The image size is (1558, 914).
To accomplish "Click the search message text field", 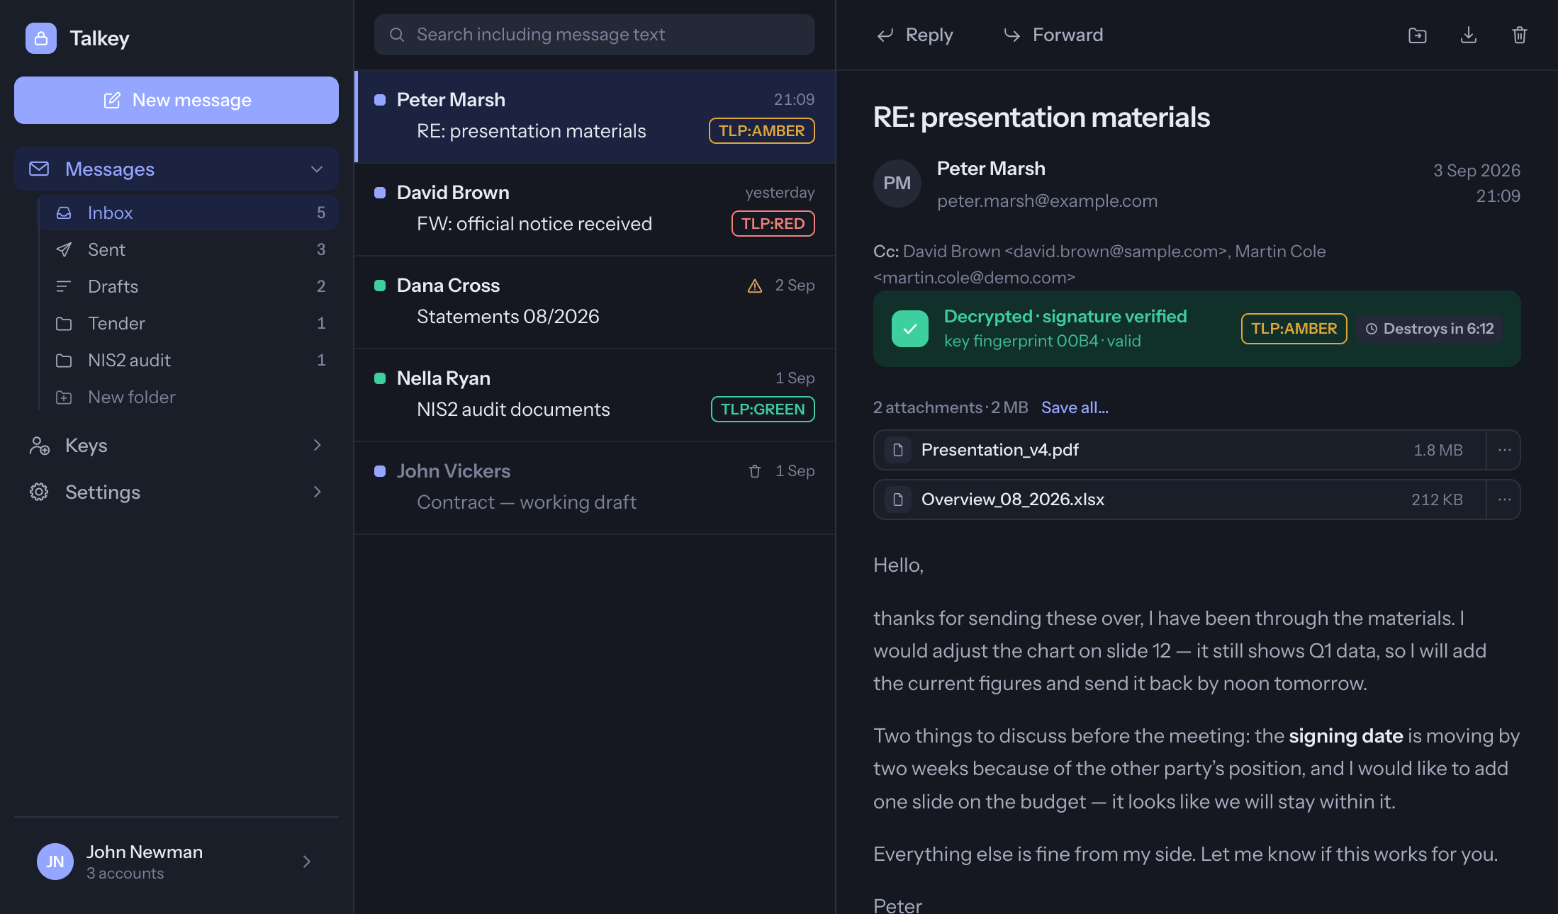I will pos(595,35).
